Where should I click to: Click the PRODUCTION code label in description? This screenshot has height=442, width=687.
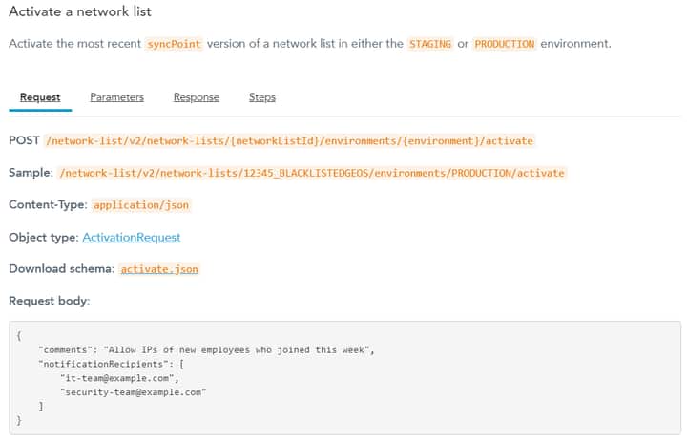coord(504,44)
